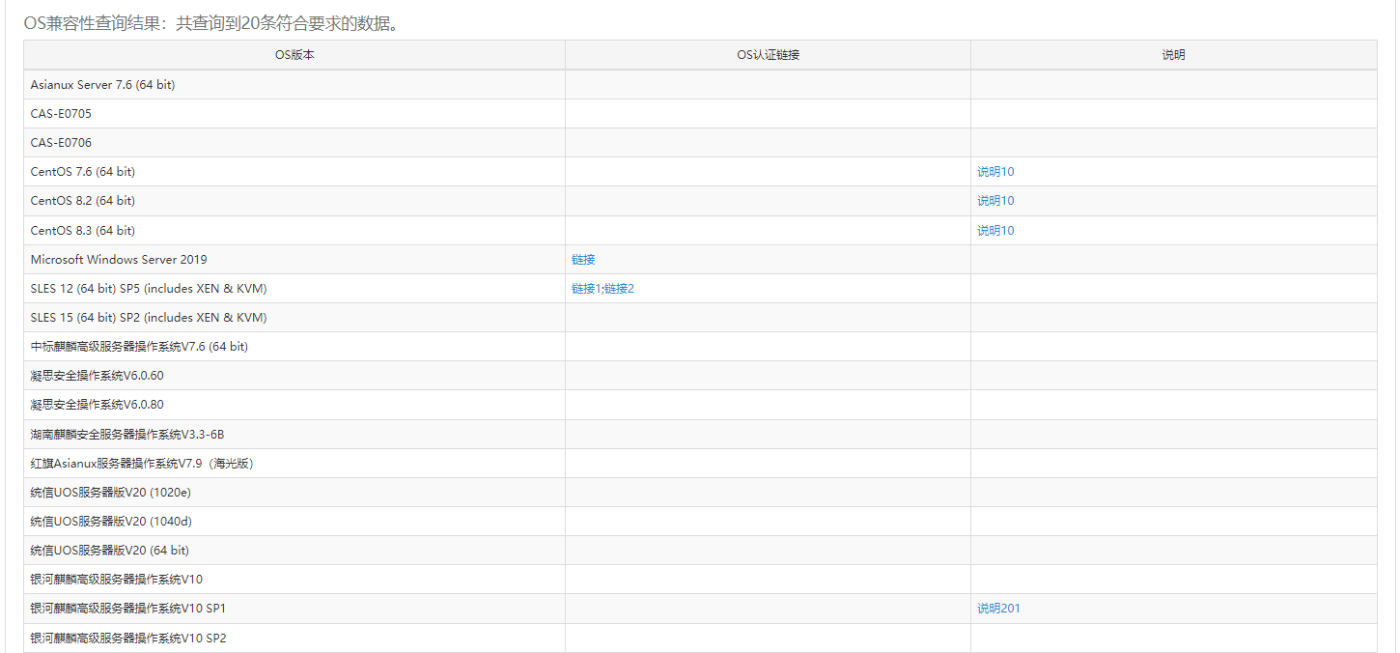This screenshot has height=653, width=1400.
Task: Open 说明201 link for 银河麒麟 V10 SP1
Action: 998,609
